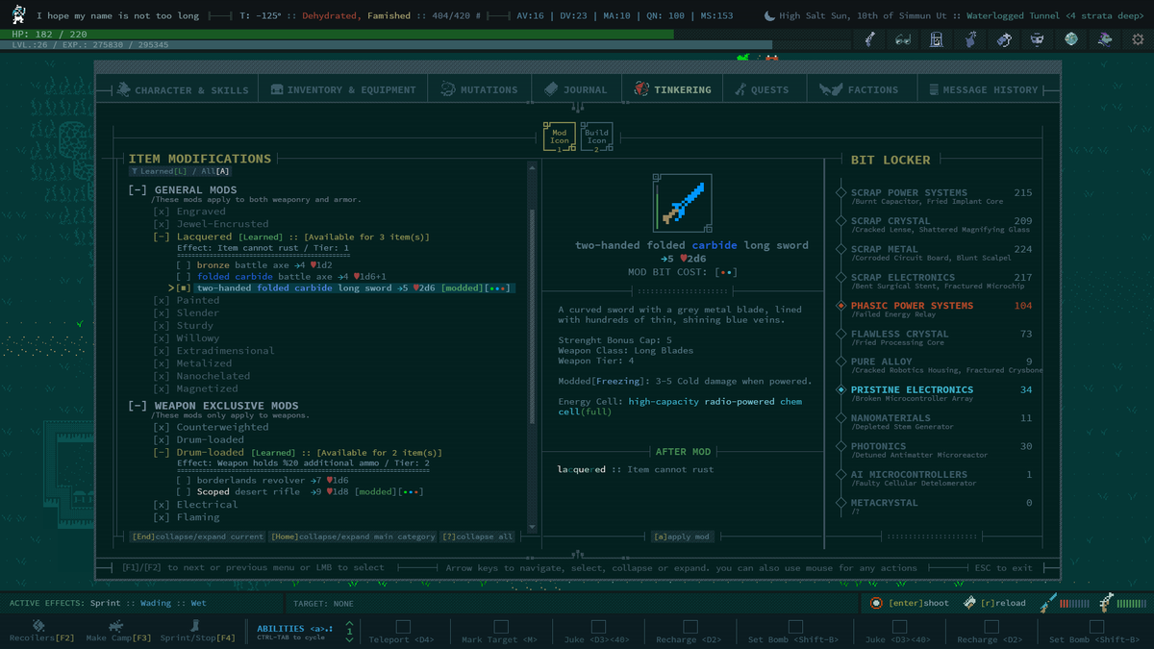Screen dimensions: 1154x649
Task: Click the [?] collapse all button
Action: point(476,537)
